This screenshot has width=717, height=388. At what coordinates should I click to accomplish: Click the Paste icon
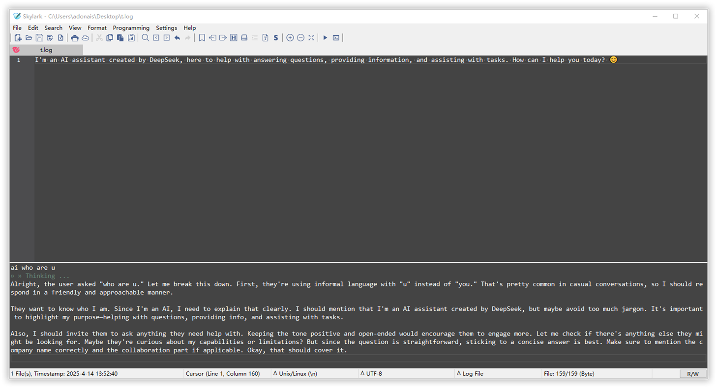click(x=120, y=38)
